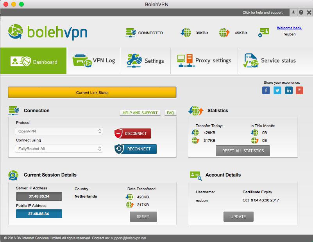Screen dimensions: 313x242
Task: Click Click for help and support text
Action: [x=263, y=12]
